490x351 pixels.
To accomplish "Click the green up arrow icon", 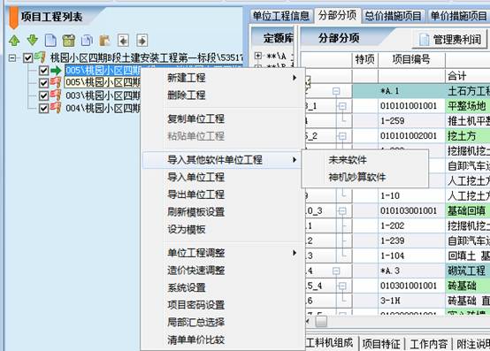I will [x=14, y=41].
